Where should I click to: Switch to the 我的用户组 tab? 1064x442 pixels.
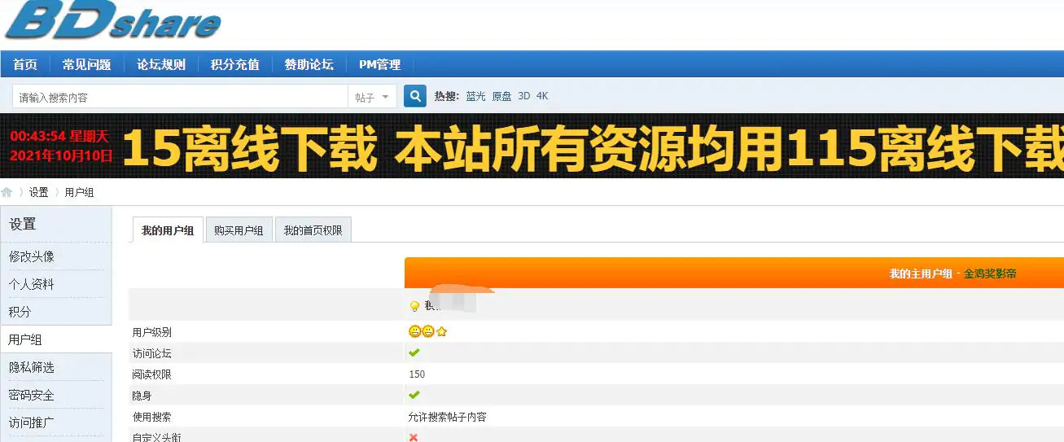point(168,230)
